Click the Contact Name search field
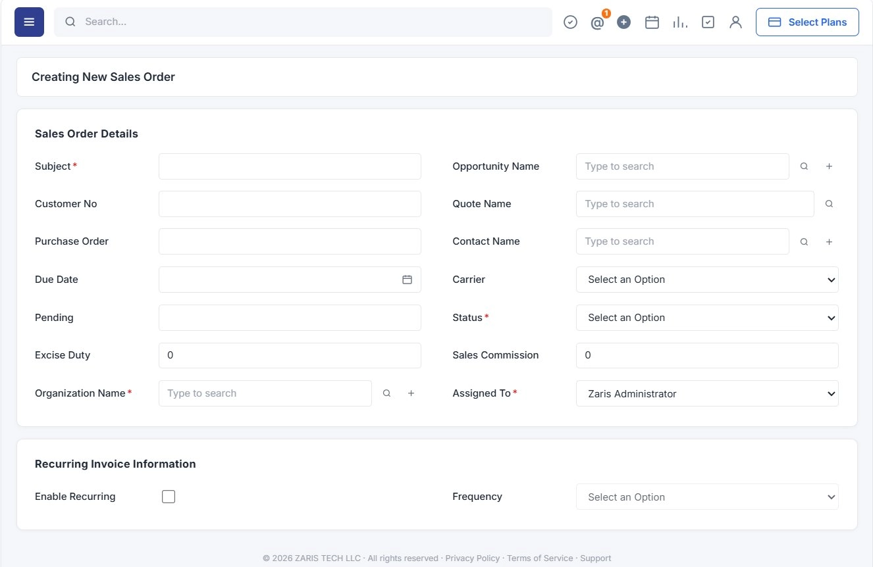Image resolution: width=873 pixels, height=567 pixels. click(683, 241)
